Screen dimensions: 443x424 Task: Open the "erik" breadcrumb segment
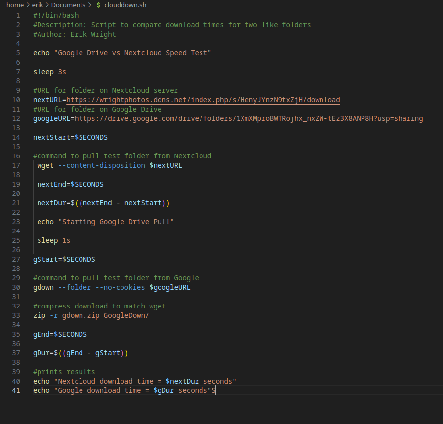[38, 5]
